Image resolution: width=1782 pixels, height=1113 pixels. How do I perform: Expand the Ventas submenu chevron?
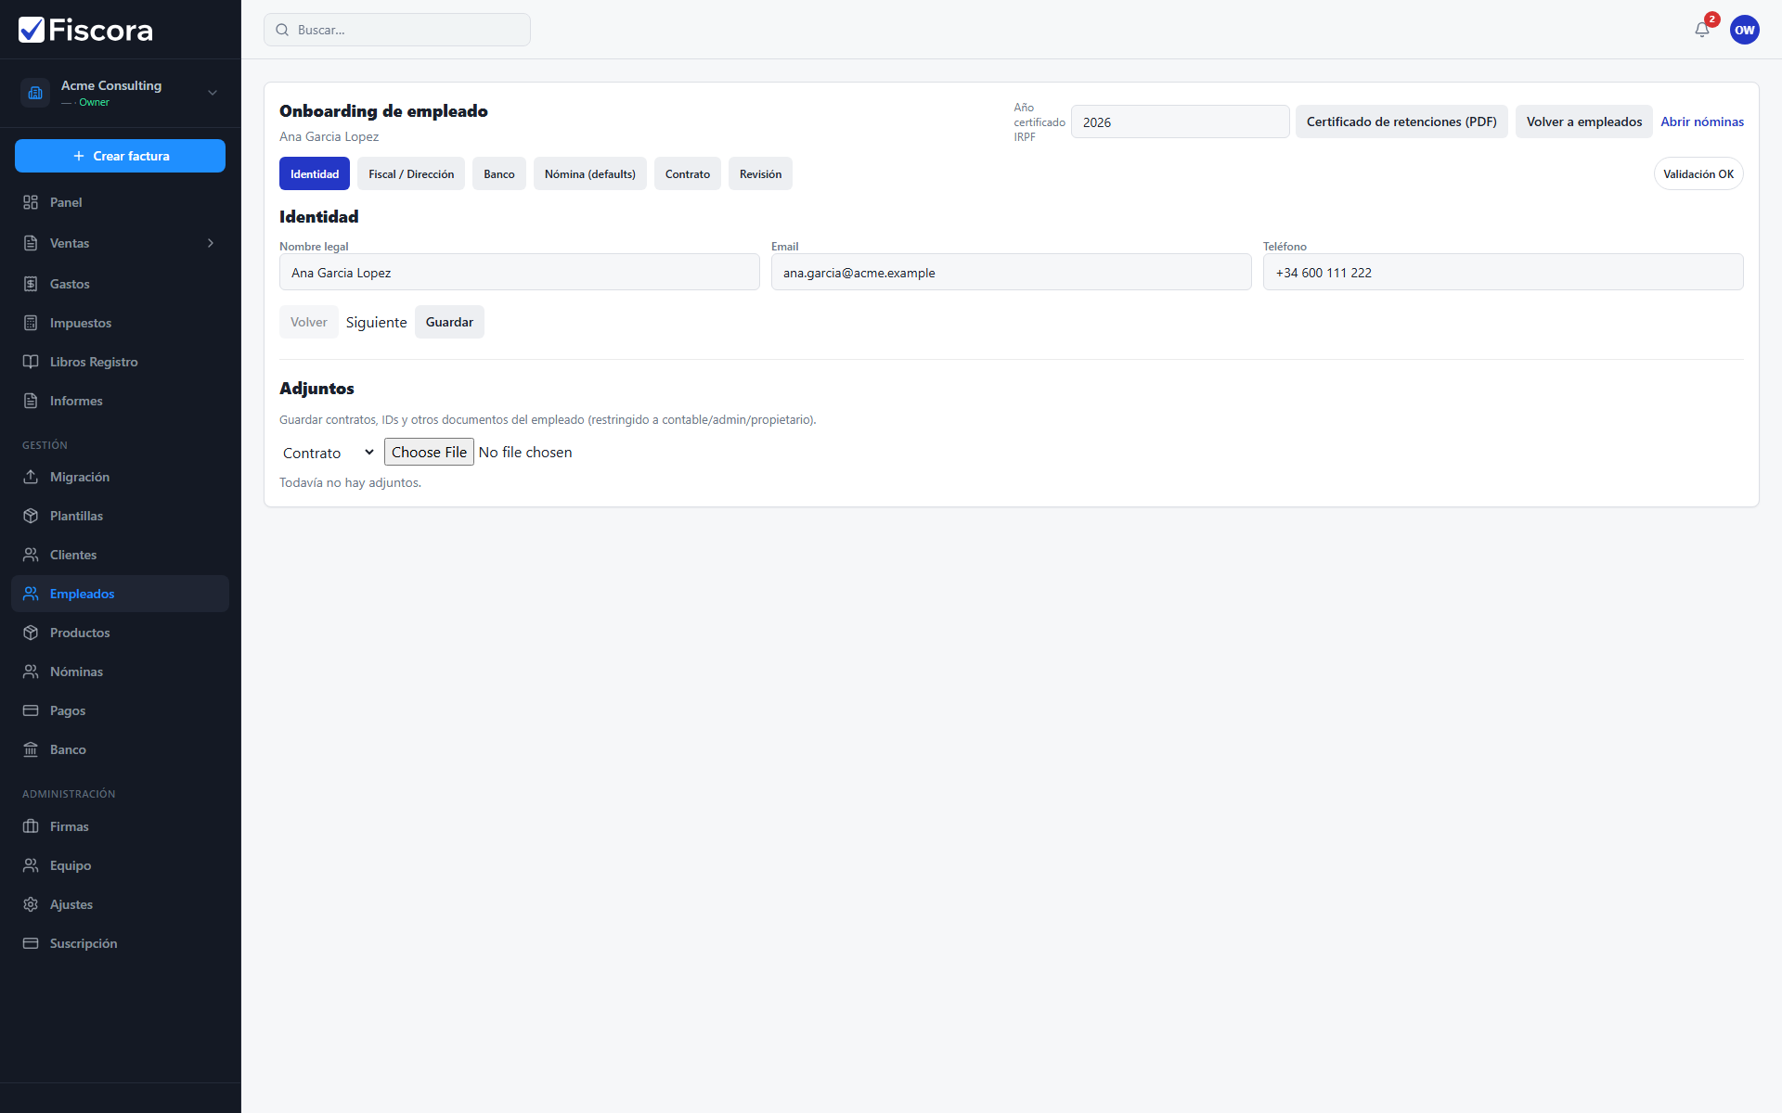pyautogui.click(x=211, y=243)
